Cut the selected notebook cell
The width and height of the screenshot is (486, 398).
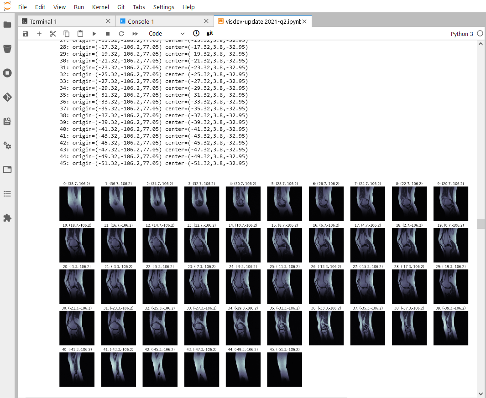point(52,33)
